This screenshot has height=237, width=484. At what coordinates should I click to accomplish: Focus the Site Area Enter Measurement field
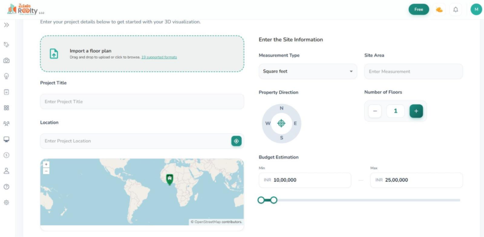pos(414,71)
